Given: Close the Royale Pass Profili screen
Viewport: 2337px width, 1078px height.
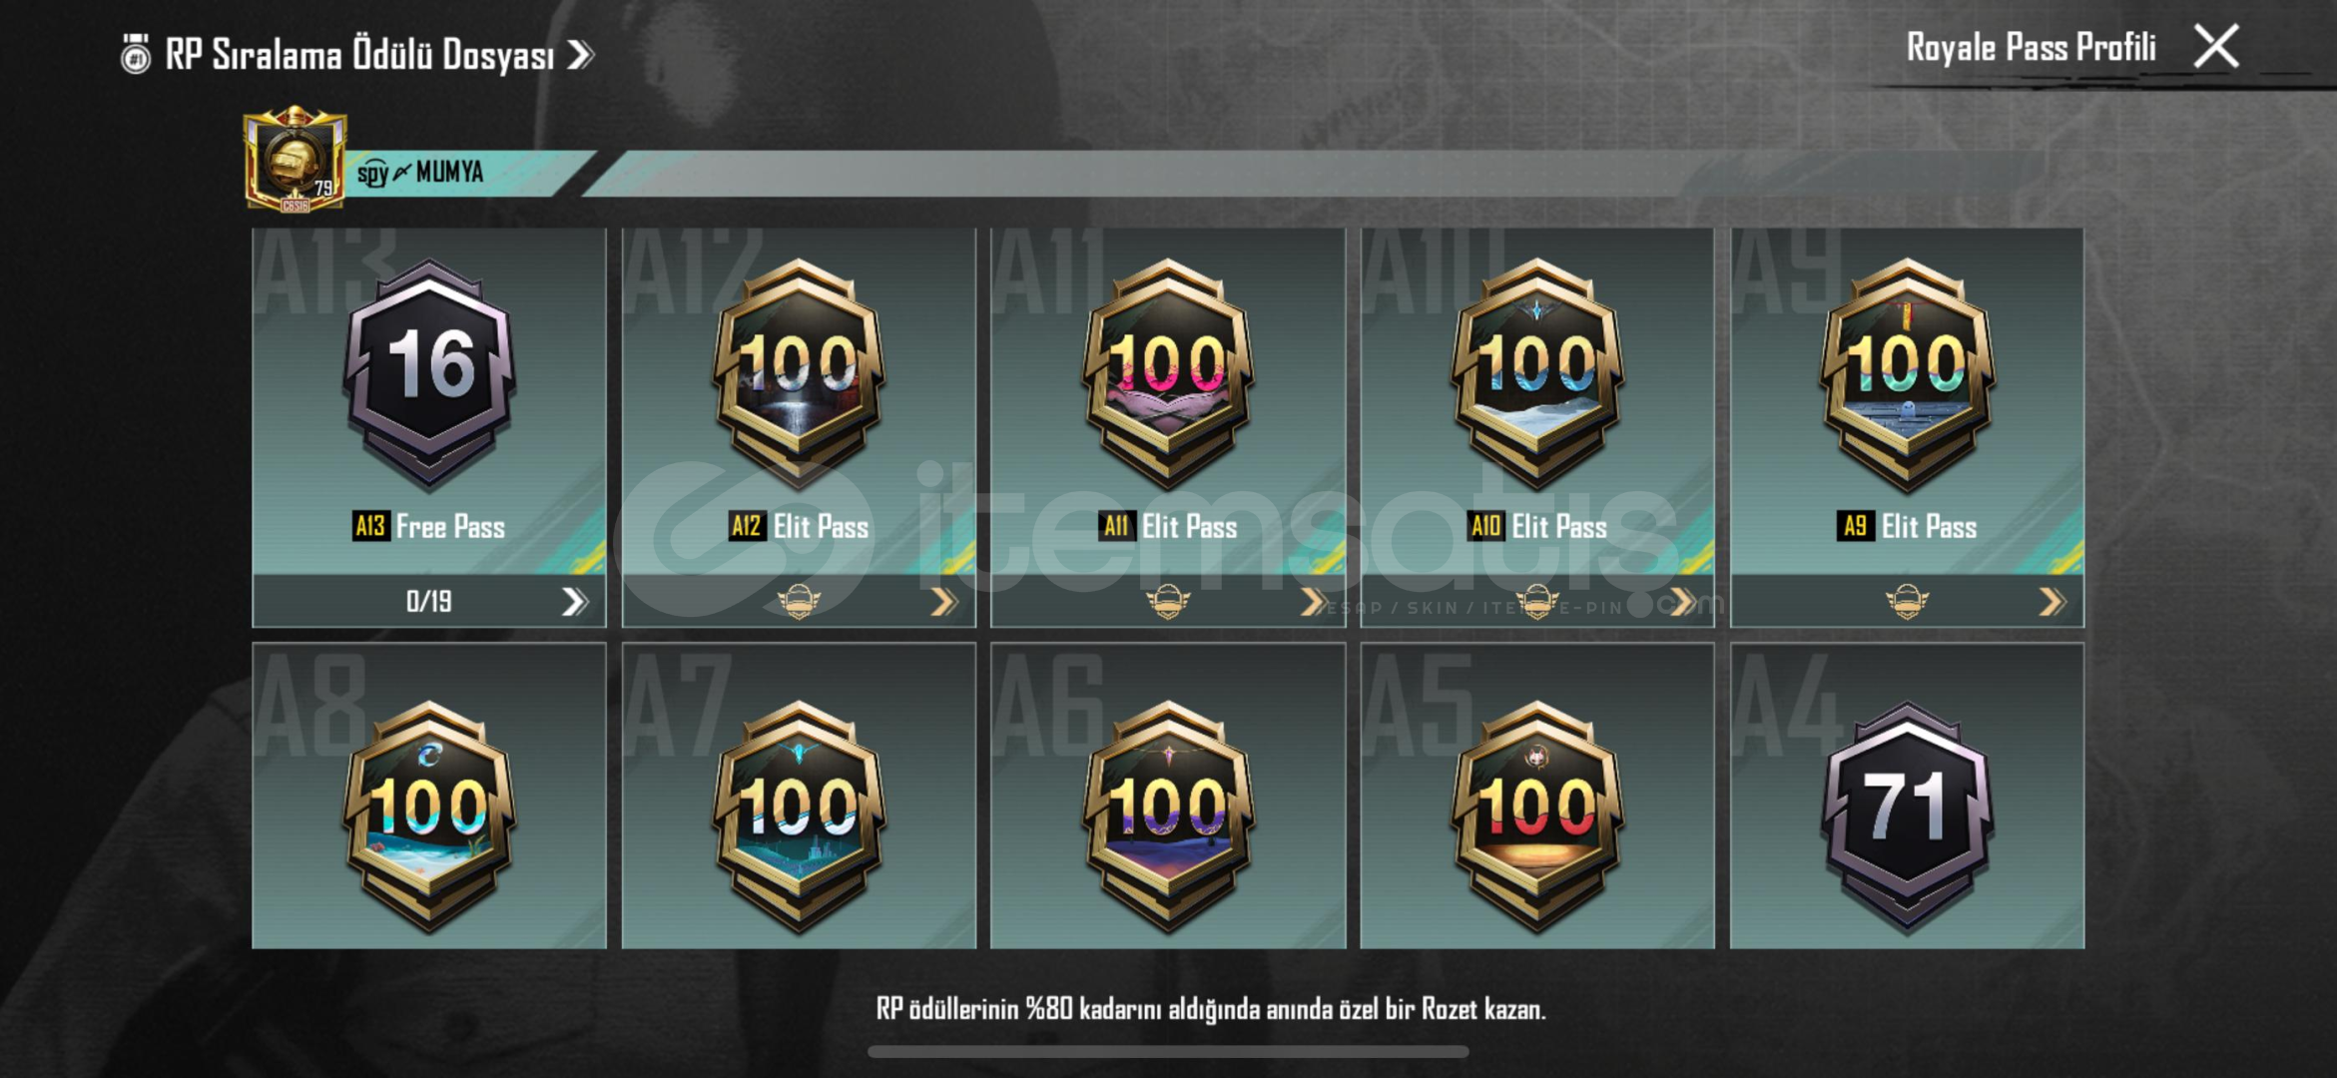Looking at the screenshot, I should point(2216,46).
